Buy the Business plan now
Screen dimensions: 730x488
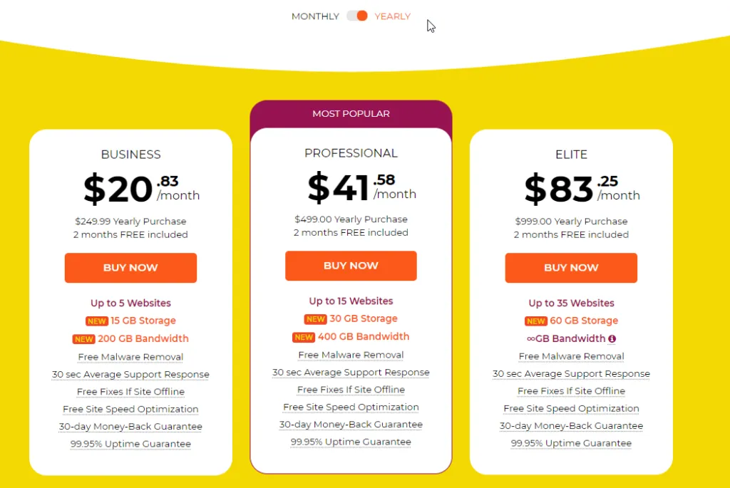131,267
